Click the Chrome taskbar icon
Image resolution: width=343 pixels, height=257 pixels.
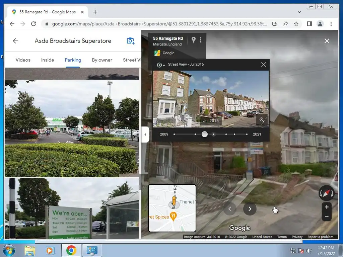[x=71, y=250]
